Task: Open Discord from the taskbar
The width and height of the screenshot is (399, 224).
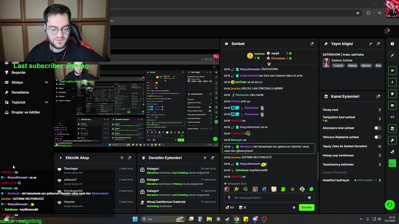Action: click(x=255, y=219)
